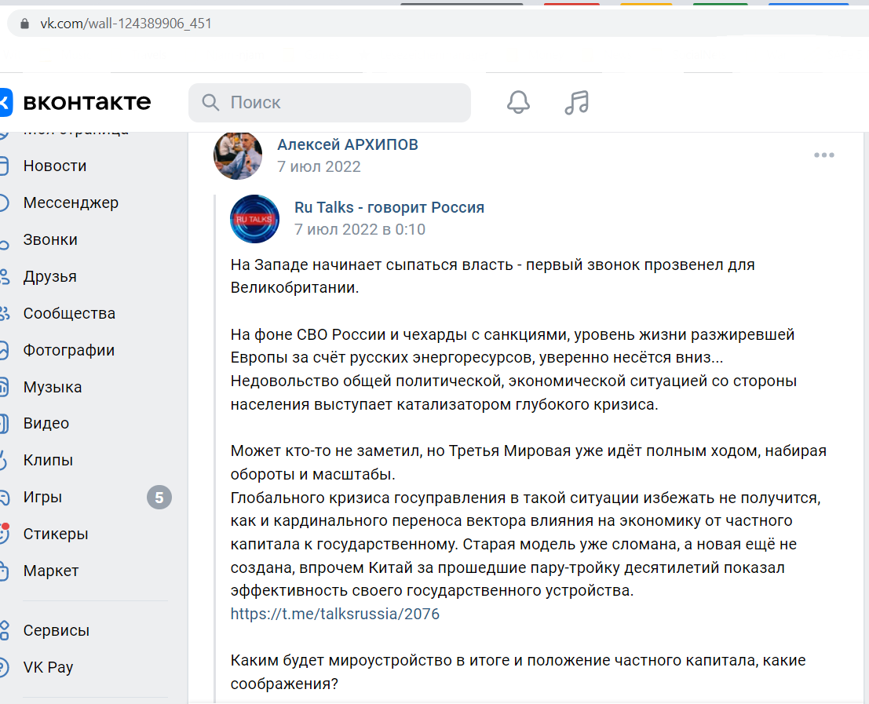The image size is (869, 704).
Task: Click the Друзья people icon
Action: pyautogui.click(x=5, y=276)
